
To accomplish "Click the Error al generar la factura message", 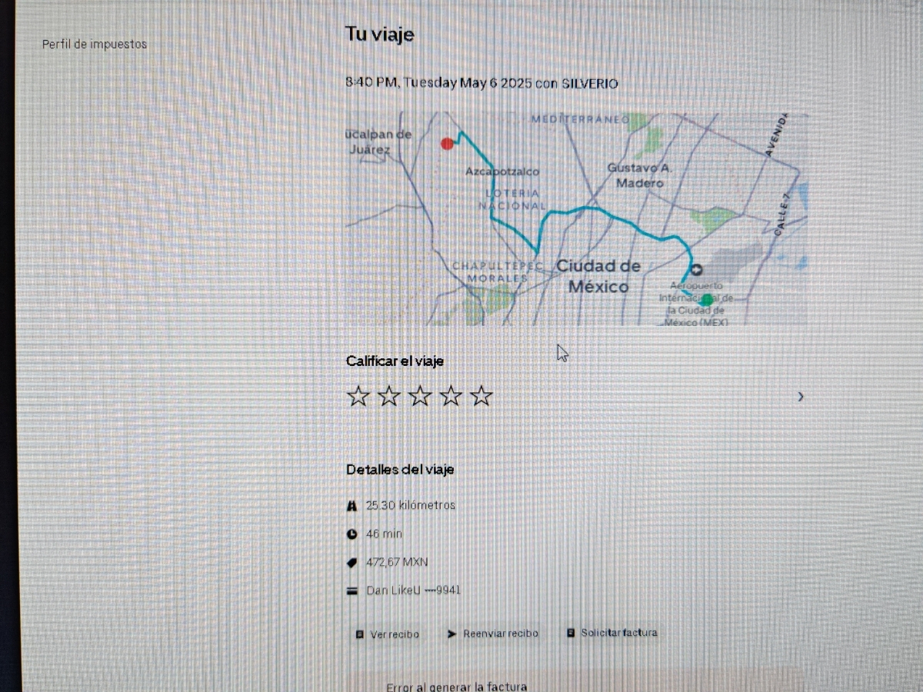I will [457, 687].
